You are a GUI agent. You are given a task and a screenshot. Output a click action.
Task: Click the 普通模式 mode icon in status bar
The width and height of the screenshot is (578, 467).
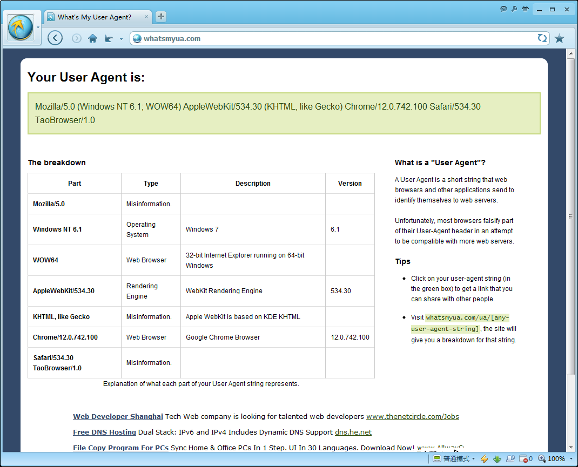click(x=437, y=459)
